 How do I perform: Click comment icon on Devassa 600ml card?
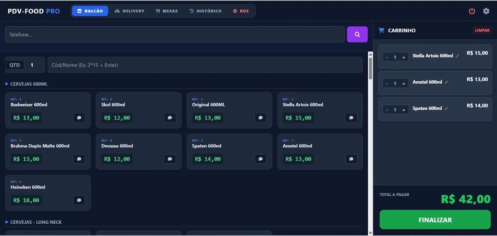tap(170, 159)
